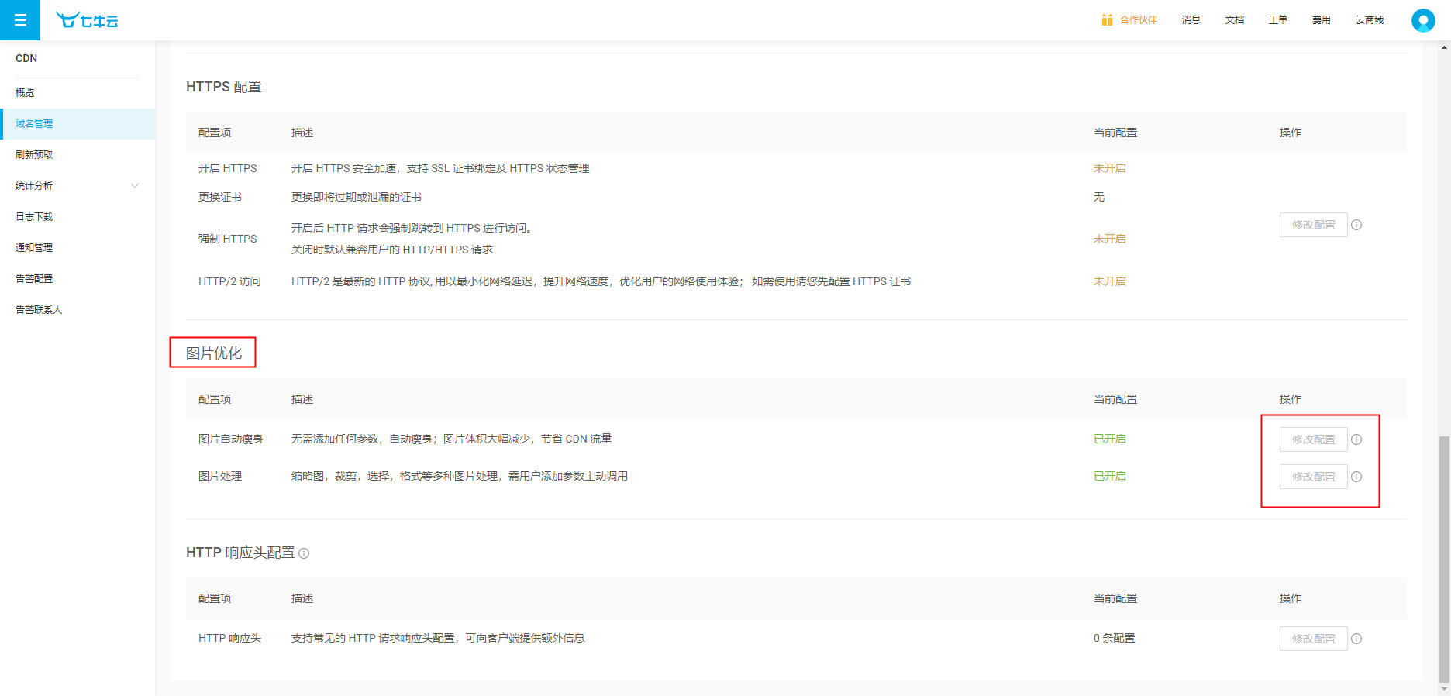Click the 未开启 status for 强制 HTTPS
The image size is (1451, 696).
pos(1109,239)
